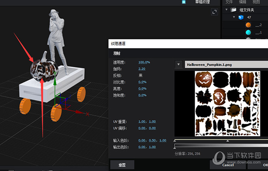The image size is (268, 171).
Task: Select the tree item labeled 47
Action: [249, 17]
